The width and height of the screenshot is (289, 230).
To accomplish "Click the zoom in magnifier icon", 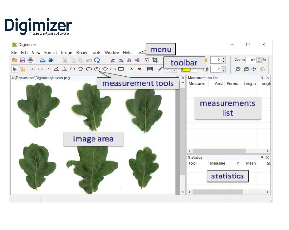I will pyautogui.click(x=238, y=69).
